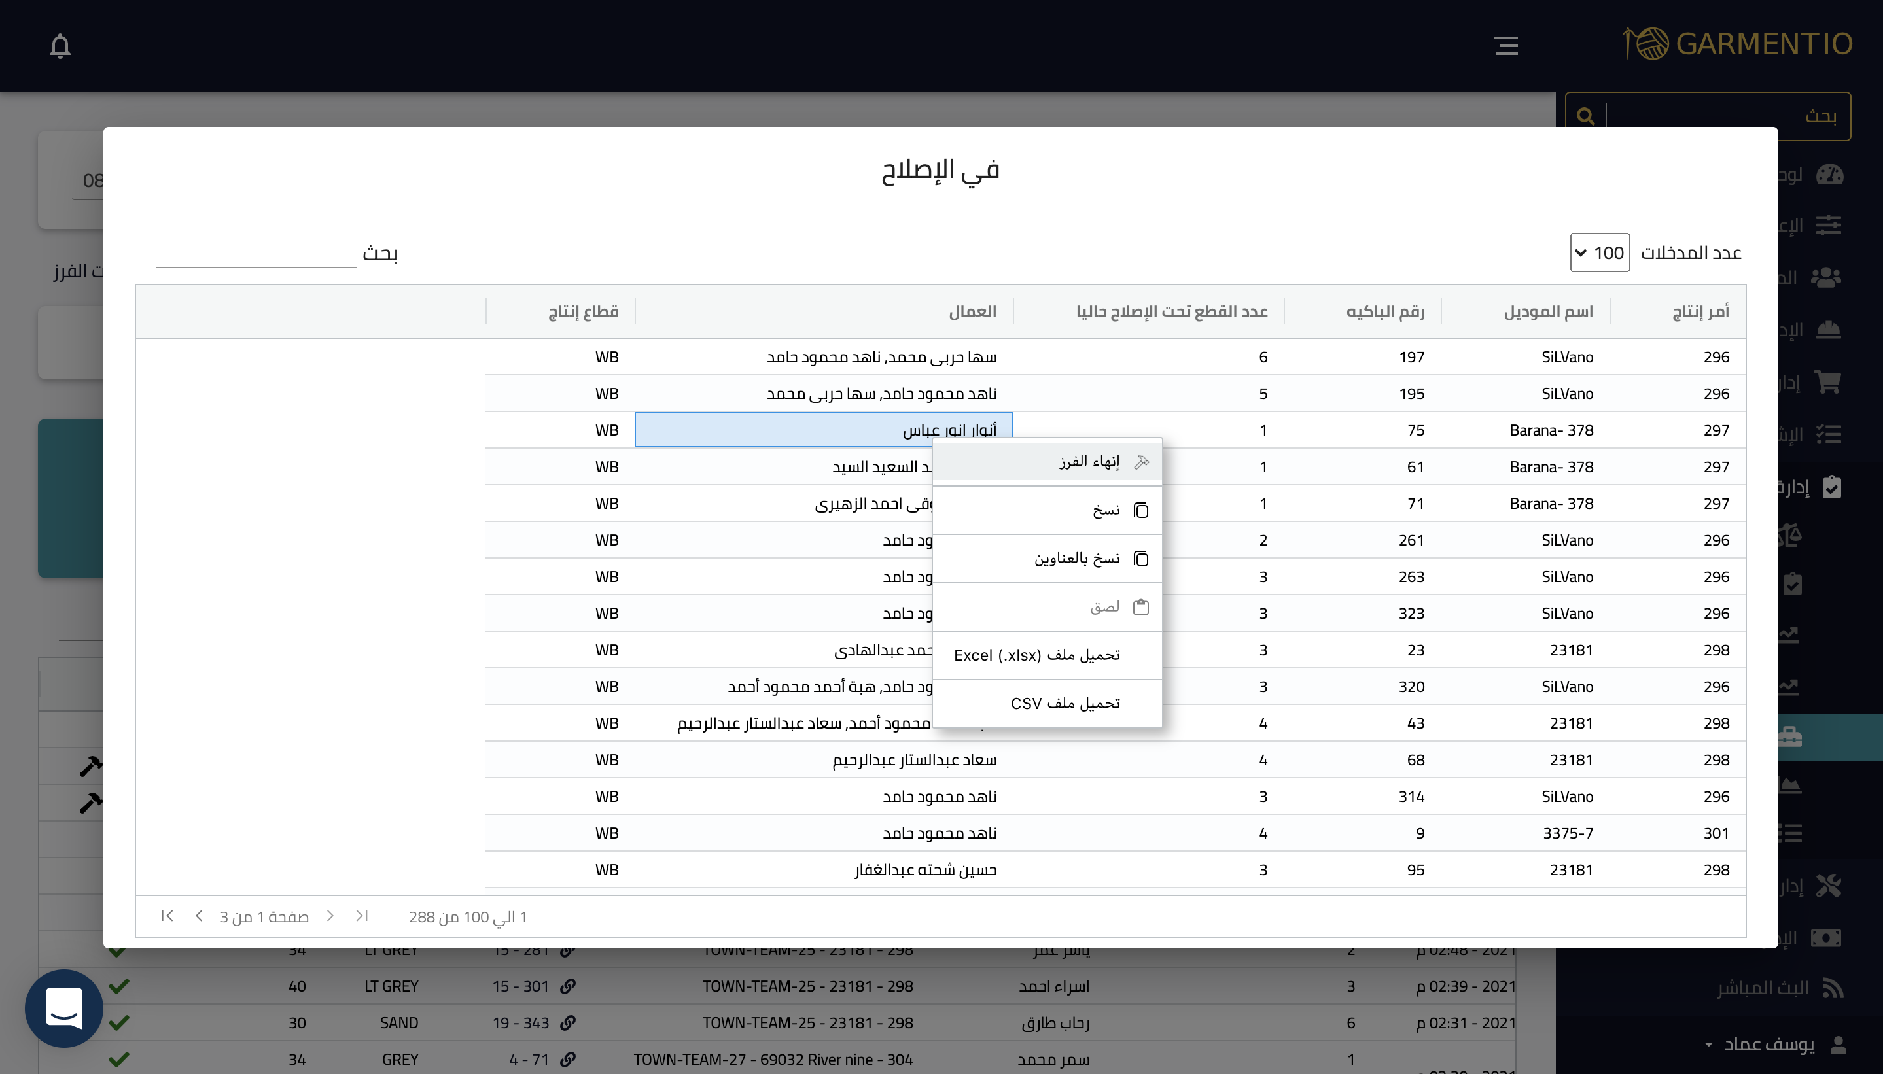Select the bundle number 197 cell

coord(1363,357)
